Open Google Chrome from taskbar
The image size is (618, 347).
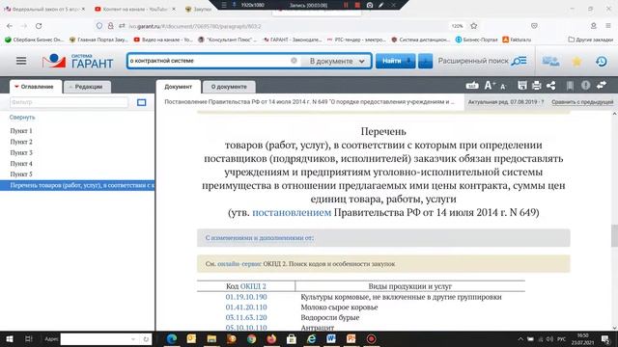[x=251, y=338]
